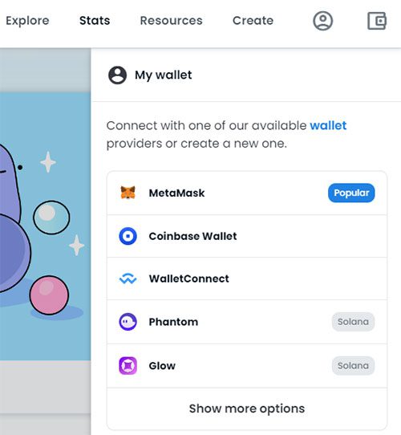Connect using MetaMask label

pyautogui.click(x=176, y=193)
